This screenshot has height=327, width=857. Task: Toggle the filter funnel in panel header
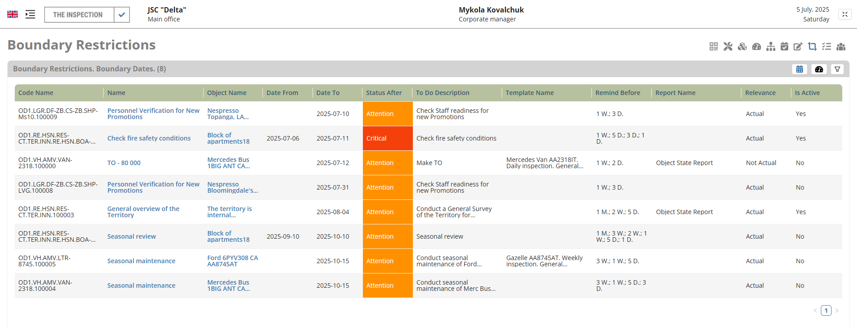tap(837, 69)
